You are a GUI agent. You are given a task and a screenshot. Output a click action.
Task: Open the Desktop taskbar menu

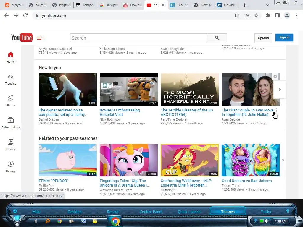click(x=75, y=212)
